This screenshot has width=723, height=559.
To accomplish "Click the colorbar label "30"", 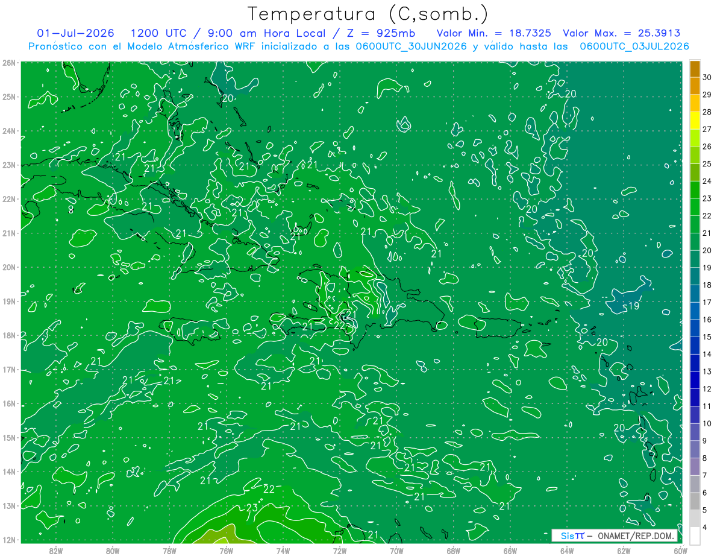I will click(707, 77).
